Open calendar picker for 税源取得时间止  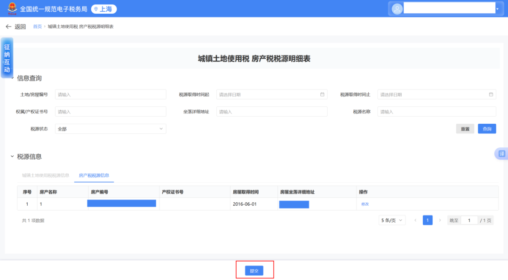pos(492,94)
